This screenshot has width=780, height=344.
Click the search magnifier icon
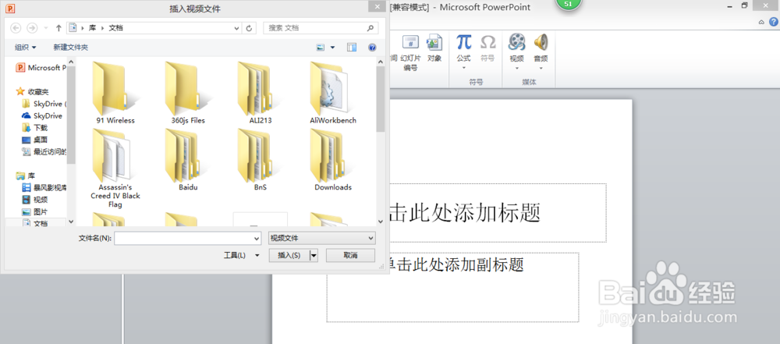point(370,28)
